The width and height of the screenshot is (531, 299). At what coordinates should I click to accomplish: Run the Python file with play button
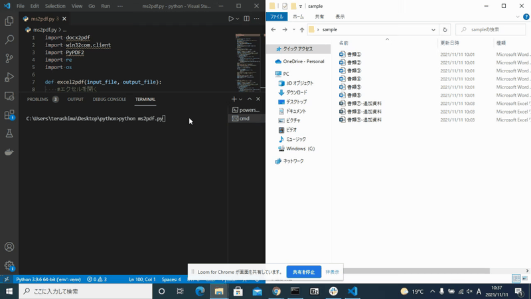(231, 19)
